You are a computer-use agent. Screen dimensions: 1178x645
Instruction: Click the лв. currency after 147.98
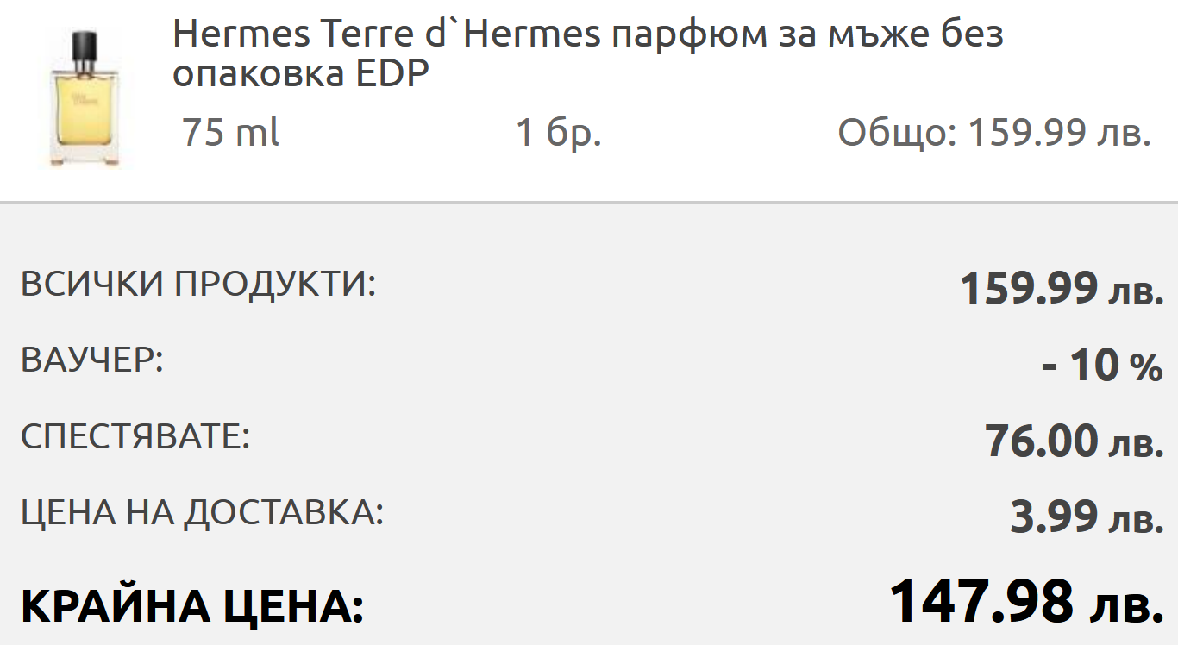[x=1127, y=605]
